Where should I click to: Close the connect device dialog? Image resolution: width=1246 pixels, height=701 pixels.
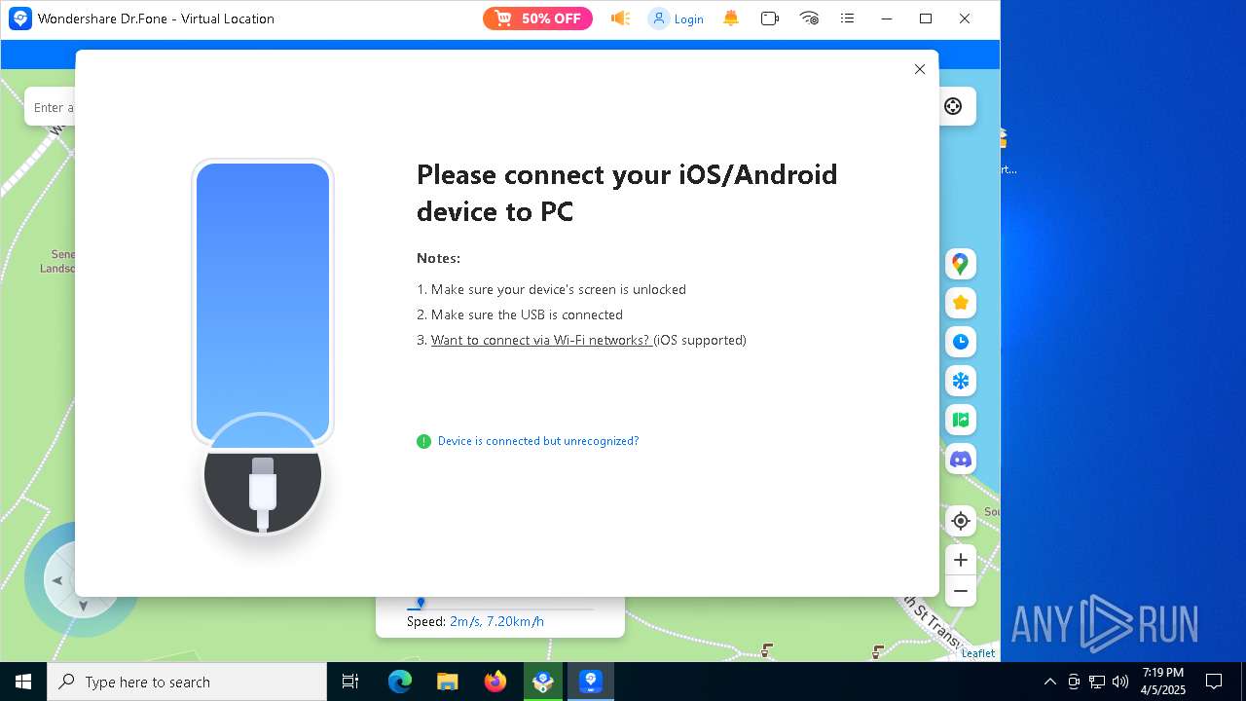920,69
